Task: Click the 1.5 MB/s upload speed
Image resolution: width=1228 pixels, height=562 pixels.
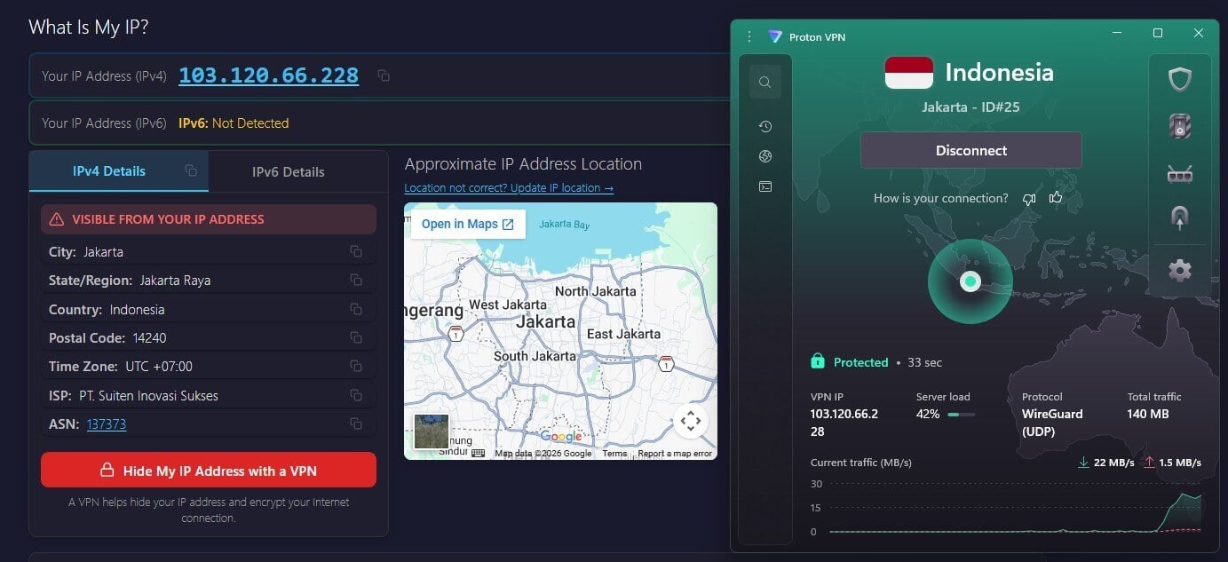Action: [1180, 463]
